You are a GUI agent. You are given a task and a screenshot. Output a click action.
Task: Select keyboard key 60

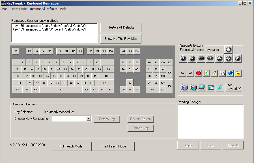pos(35,90)
